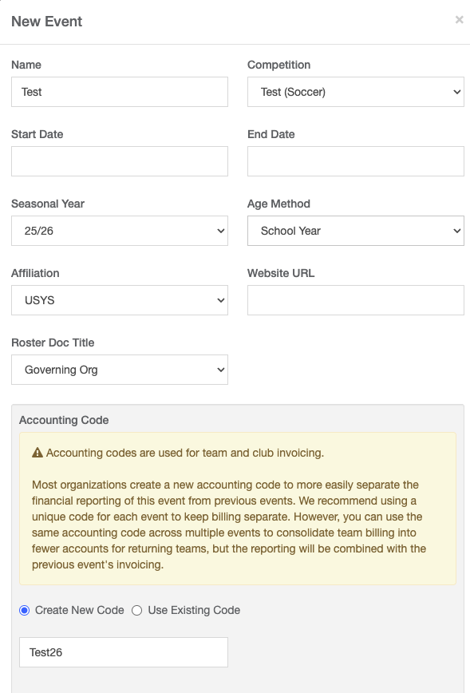The height and width of the screenshot is (693, 470).
Task: Click the End Date label
Action: click(271, 134)
